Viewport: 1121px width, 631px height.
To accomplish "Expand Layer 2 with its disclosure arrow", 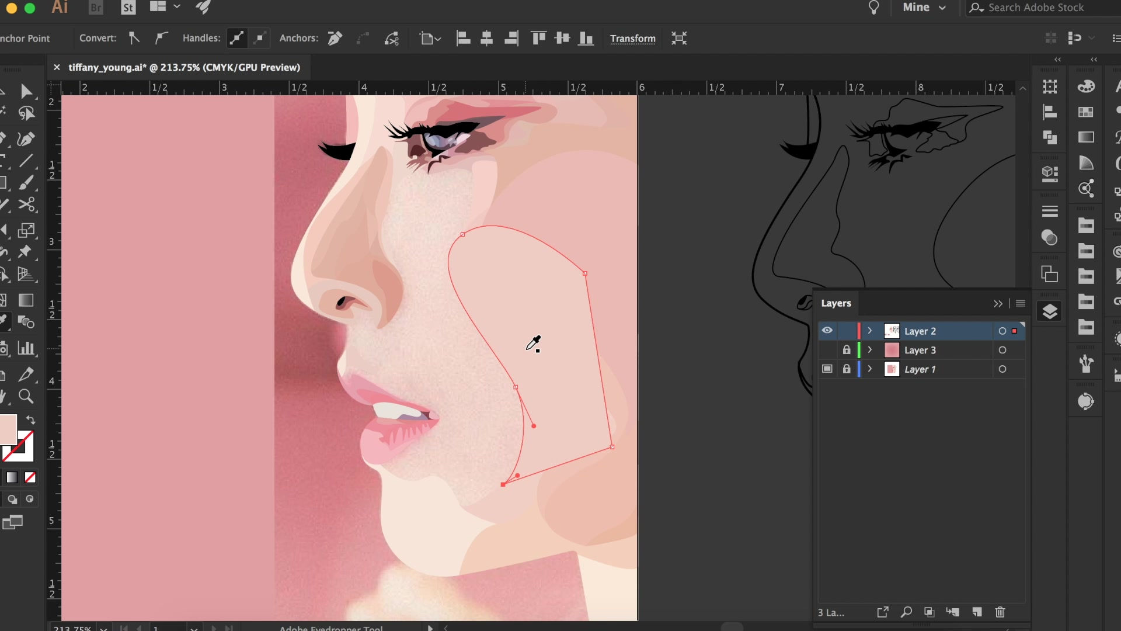I will pos(869,330).
